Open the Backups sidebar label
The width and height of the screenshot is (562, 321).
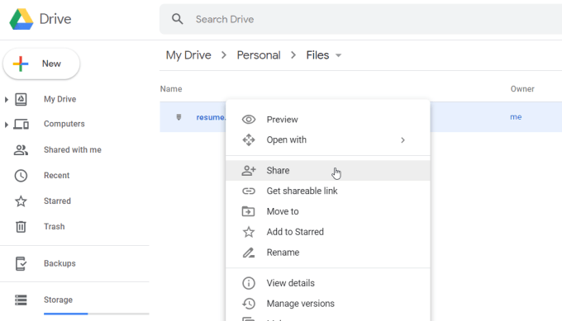60,263
